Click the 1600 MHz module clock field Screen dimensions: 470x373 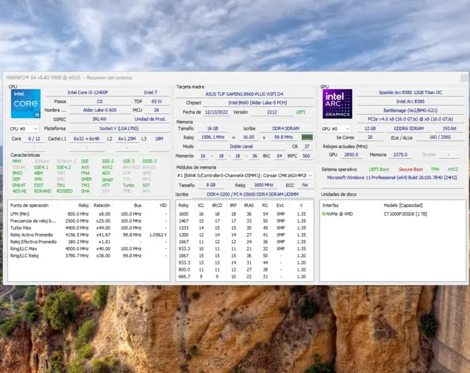pyautogui.click(x=263, y=185)
